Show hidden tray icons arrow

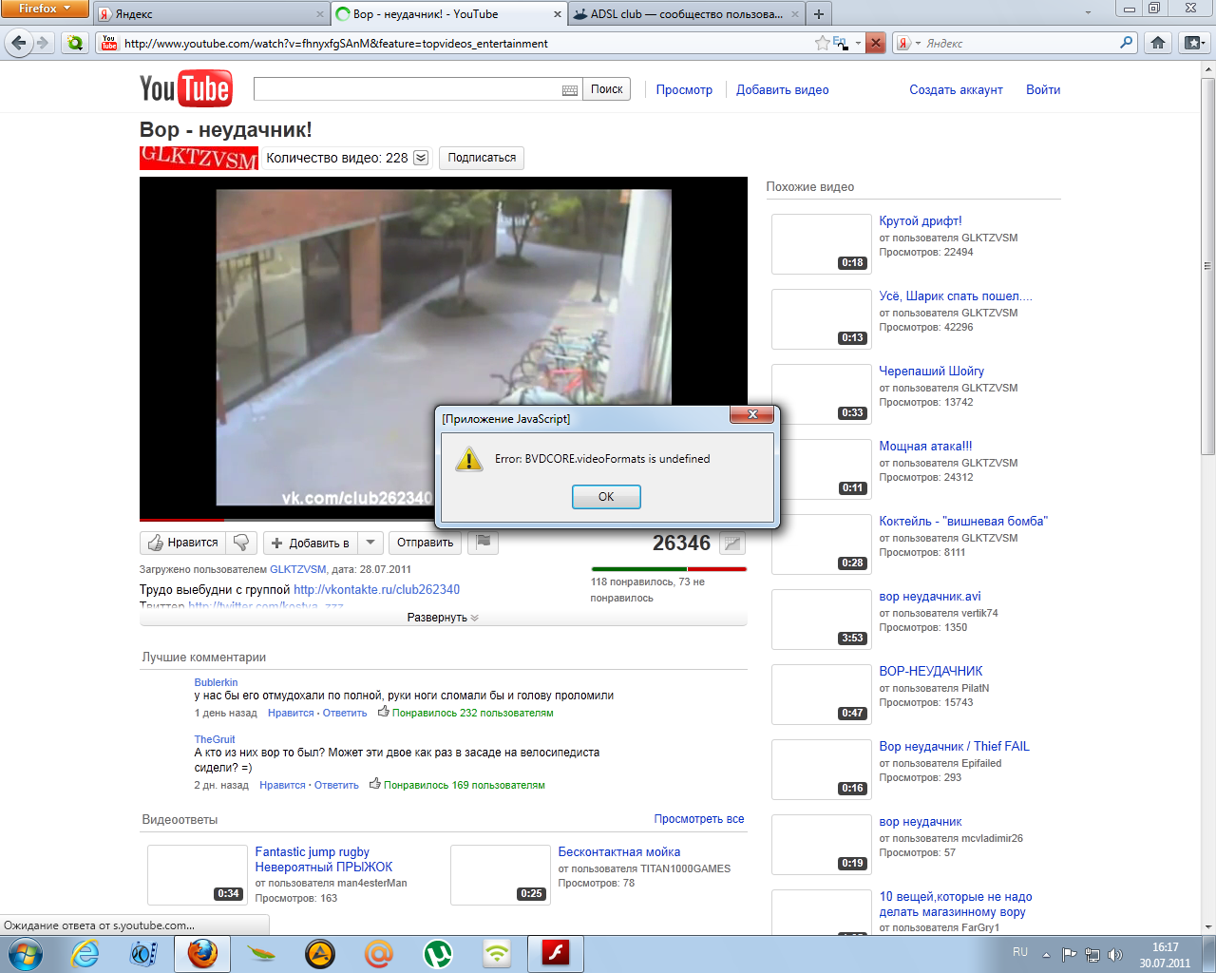pyautogui.click(x=1046, y=954)
